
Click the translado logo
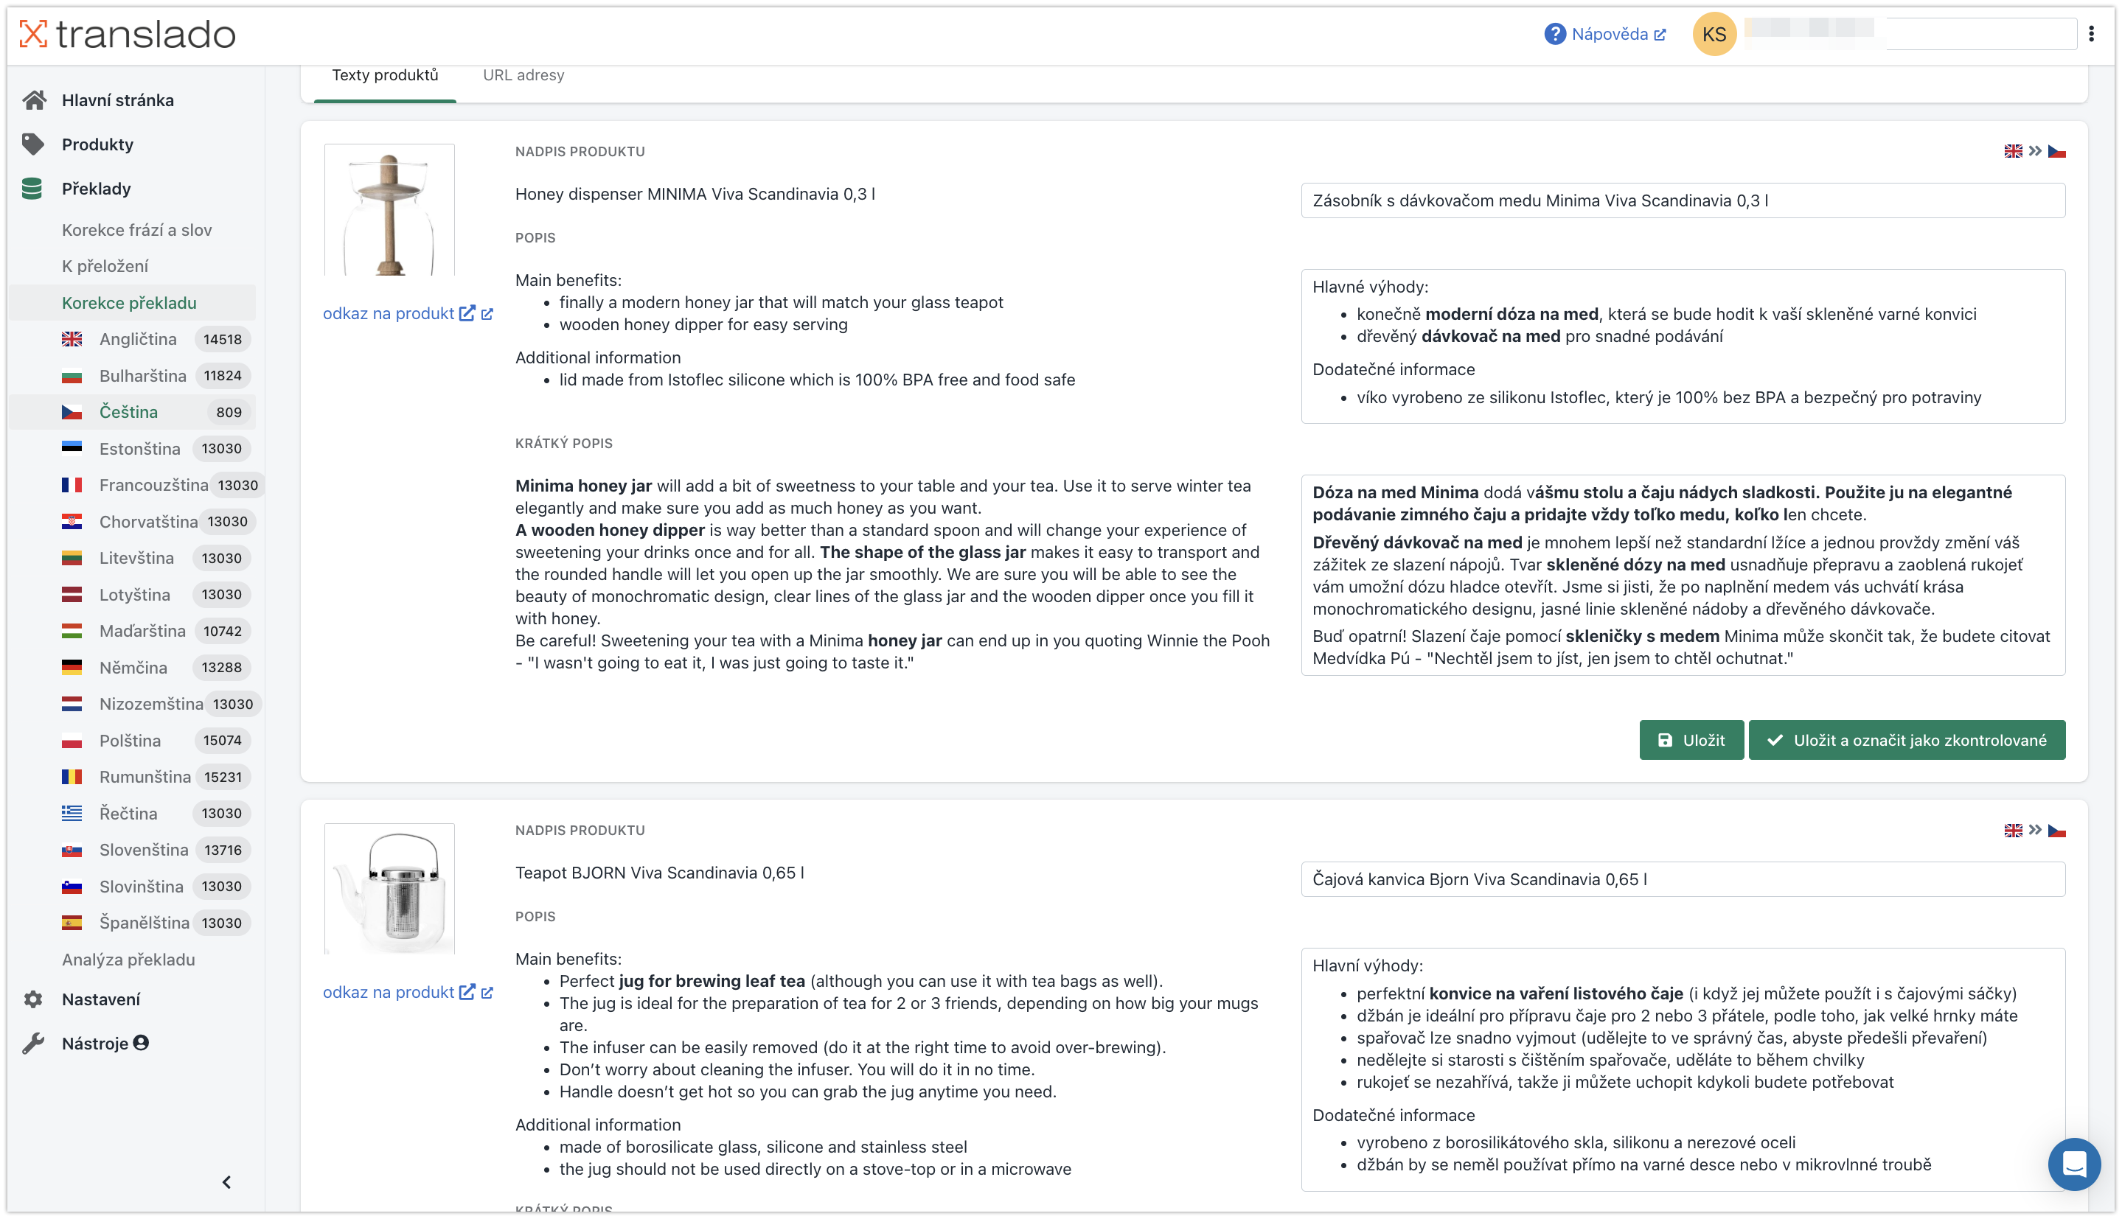click(128, 35)
